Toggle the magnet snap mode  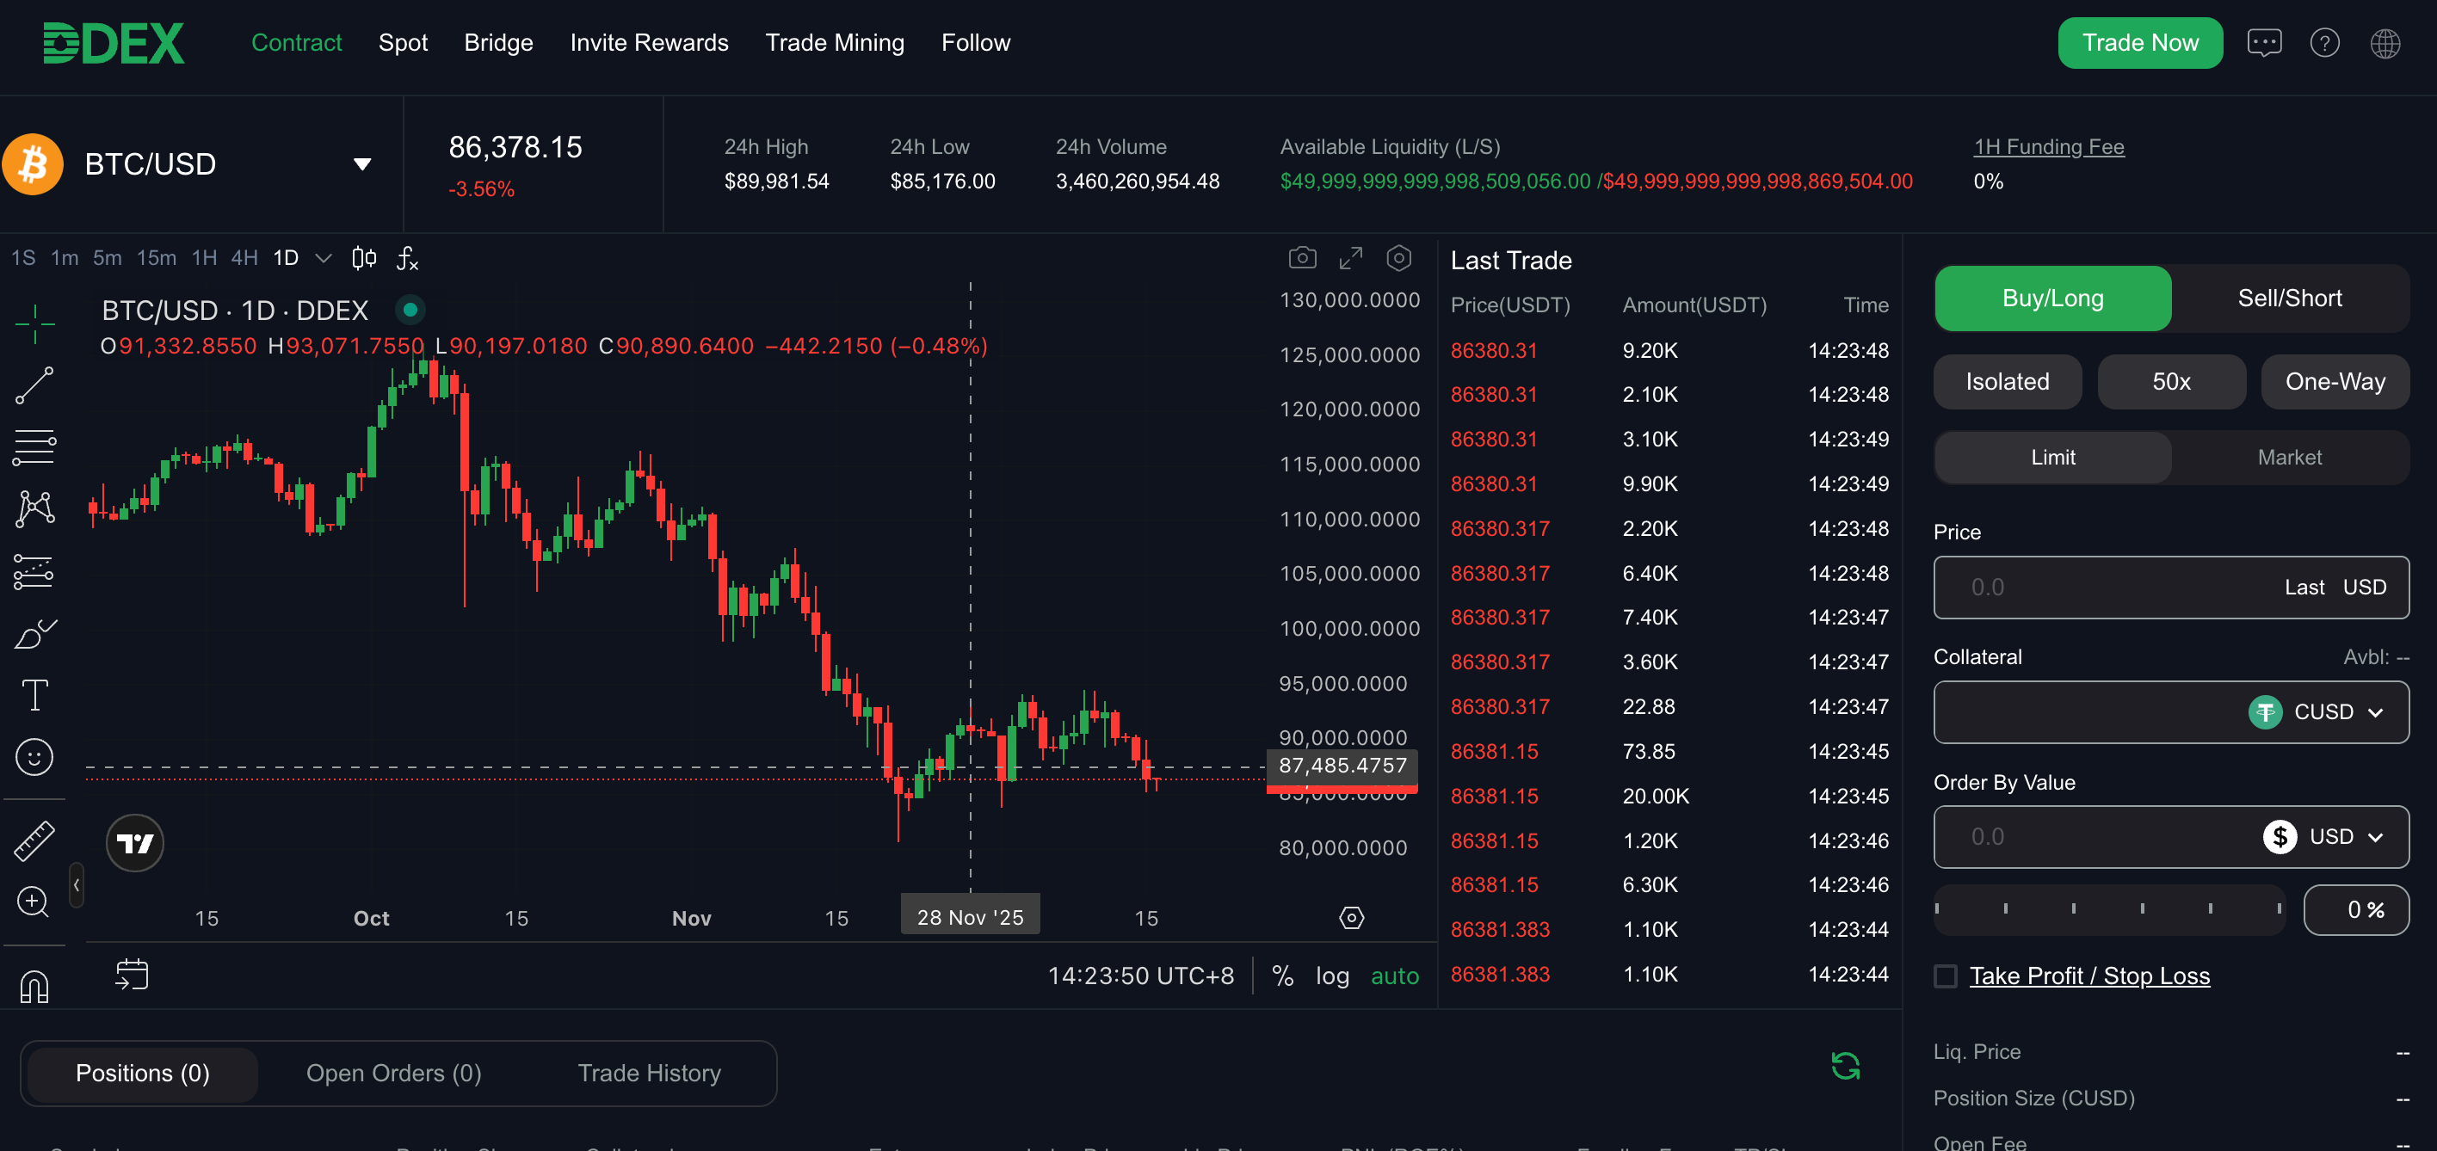34,987
